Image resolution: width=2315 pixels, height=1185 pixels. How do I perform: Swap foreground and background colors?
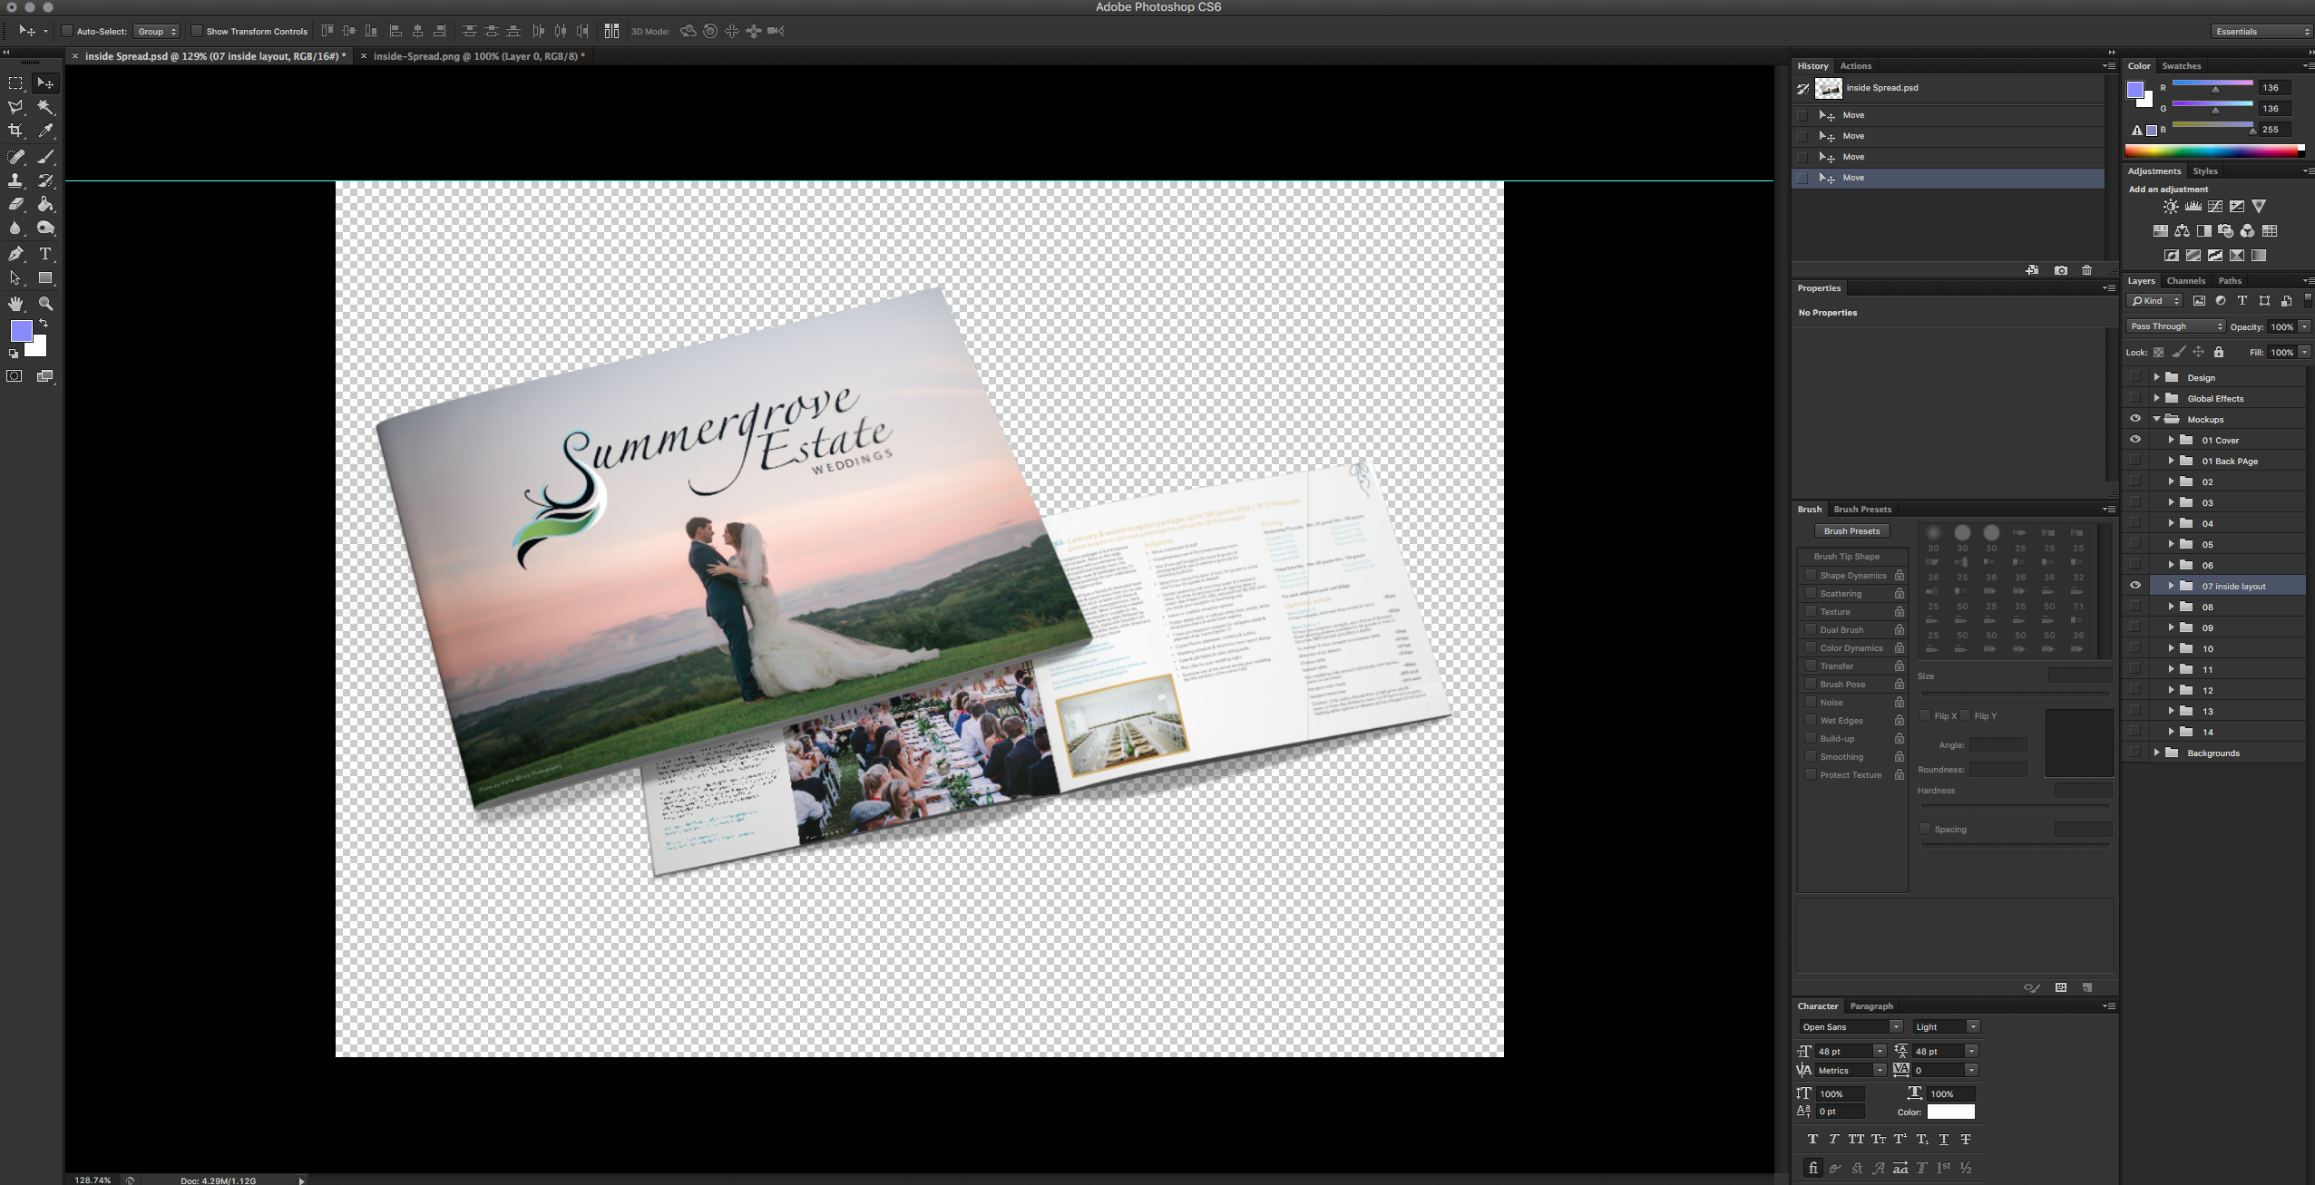coord(44,323)
